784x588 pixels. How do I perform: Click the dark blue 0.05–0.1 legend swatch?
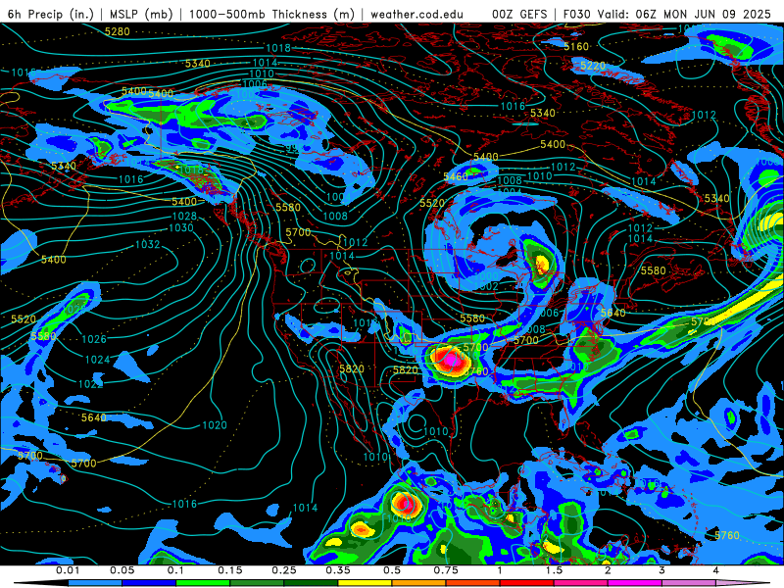coord(149,583)
